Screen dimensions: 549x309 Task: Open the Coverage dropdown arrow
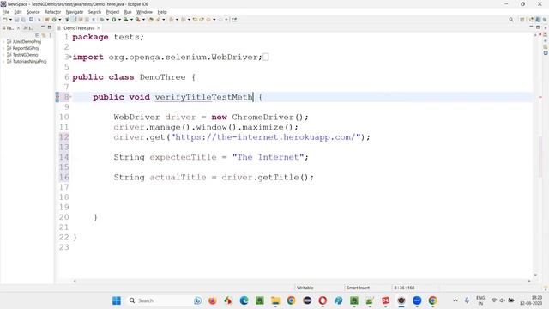click(x=131, y=20)
